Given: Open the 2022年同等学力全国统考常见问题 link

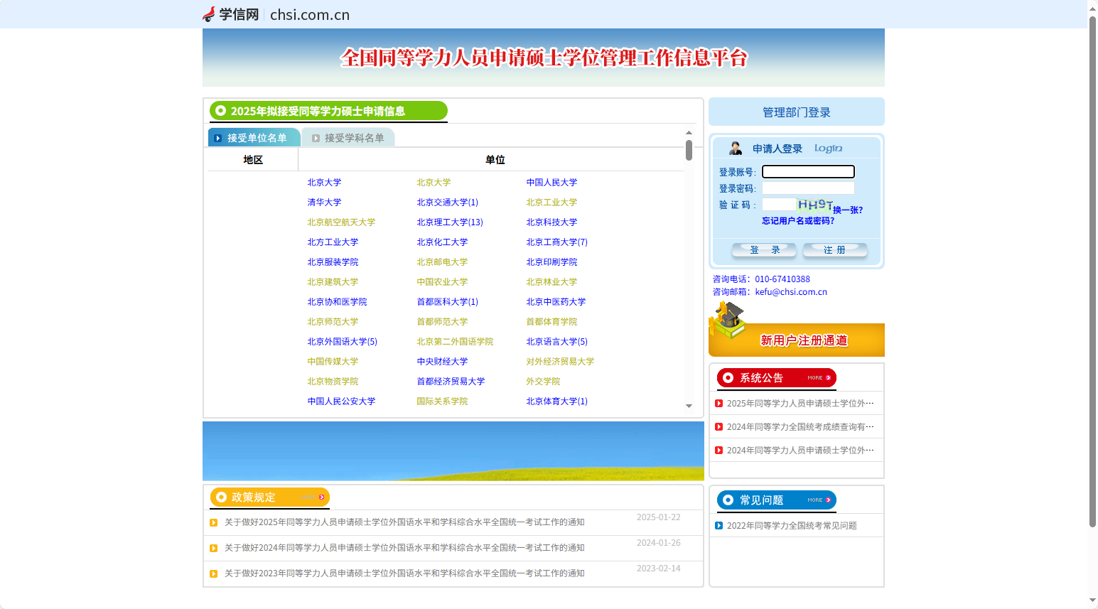Looking at the screenshot, I should point(791,525).
